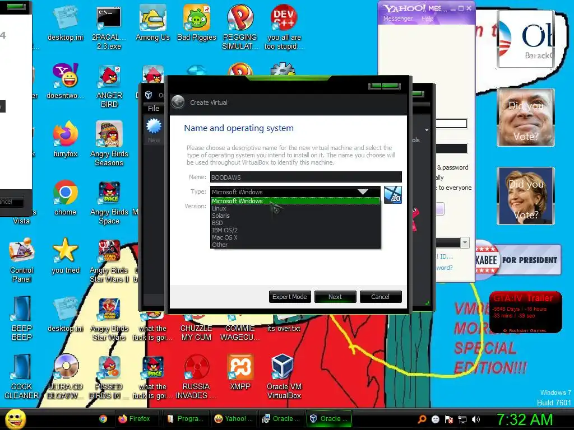This screenshot has width=574, height=430.
Task: Go back using the wizard back arrow
Action: [178, 102]
